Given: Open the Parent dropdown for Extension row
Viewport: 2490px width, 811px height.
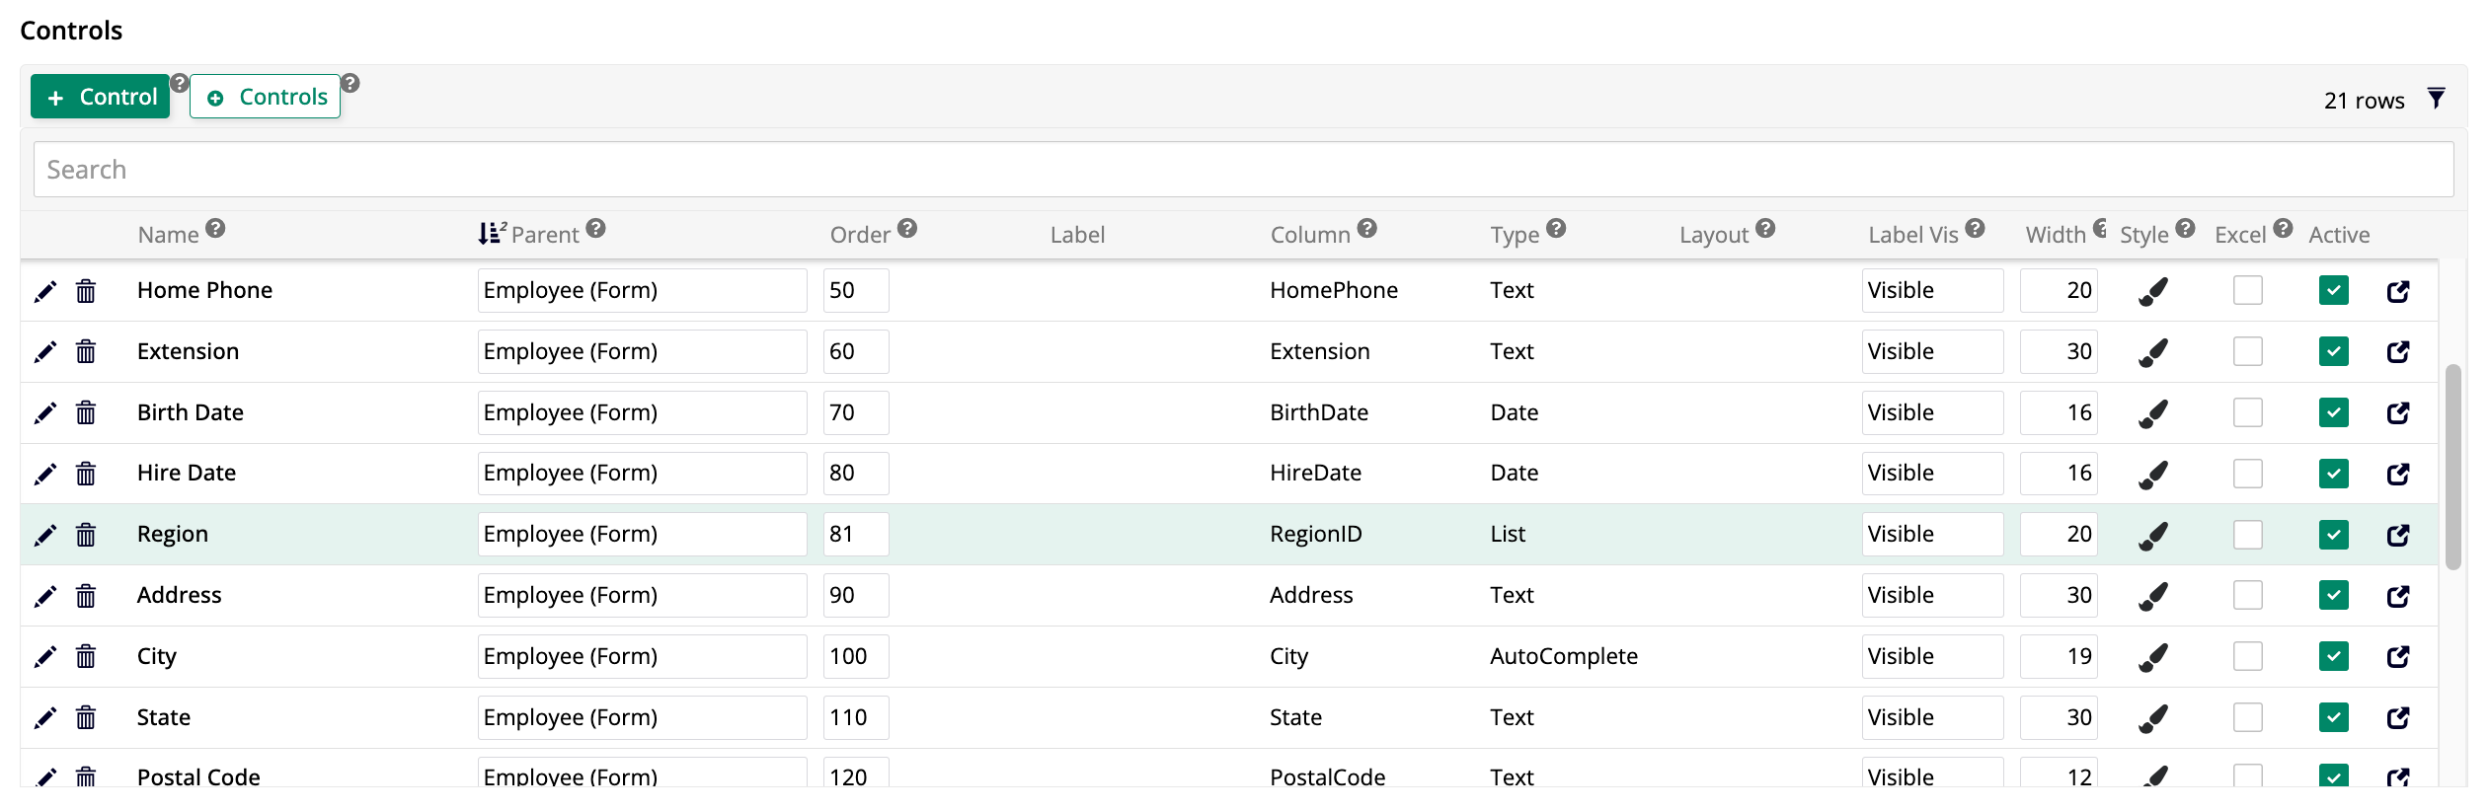Looking at the screenshot, I should (642, 352).
